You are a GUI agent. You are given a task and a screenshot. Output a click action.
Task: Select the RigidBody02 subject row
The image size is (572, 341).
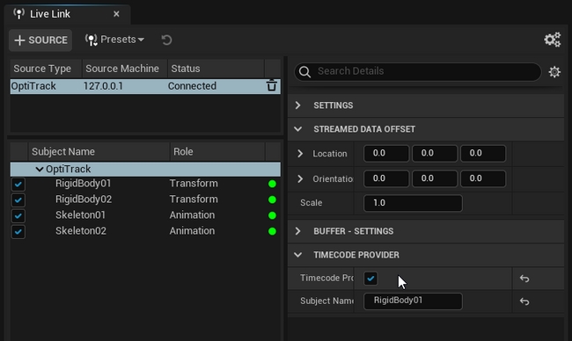point(145,200)
